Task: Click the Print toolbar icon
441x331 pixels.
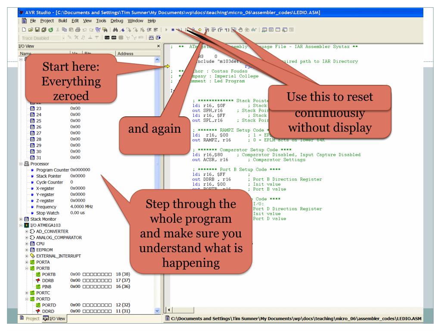Action: tap(78, 30)
